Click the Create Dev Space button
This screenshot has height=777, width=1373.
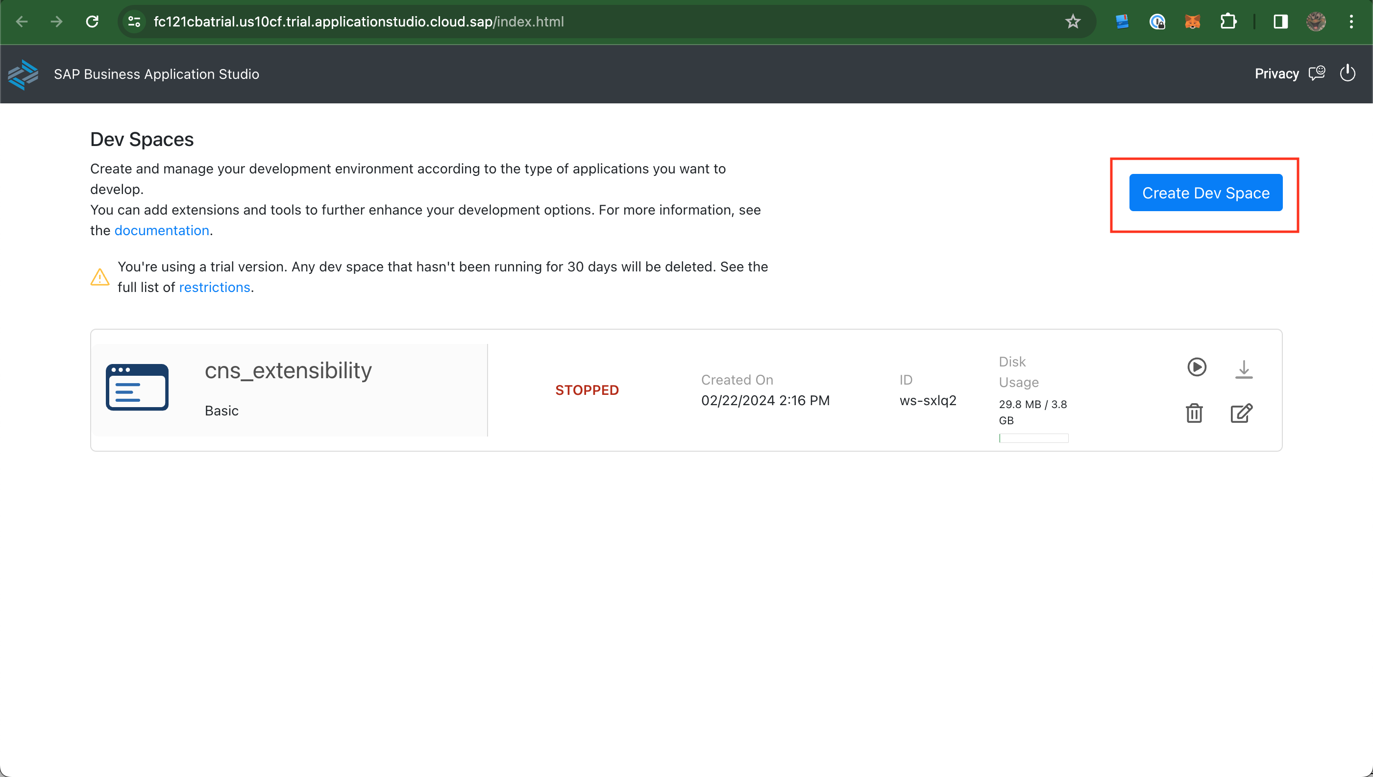pos(1205,193)
